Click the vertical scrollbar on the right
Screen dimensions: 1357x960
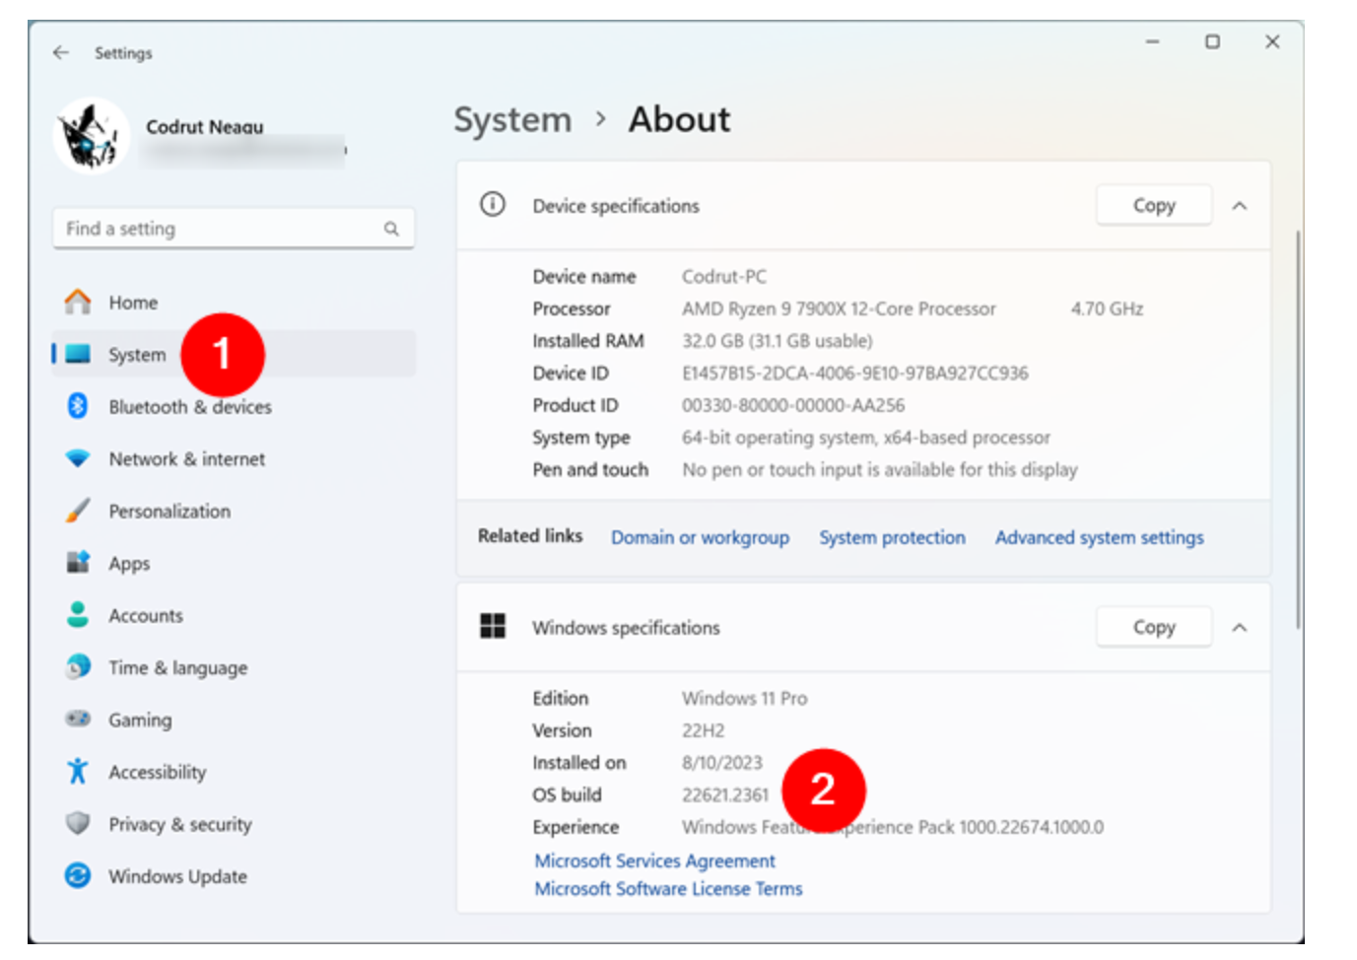coord(1298,429)
